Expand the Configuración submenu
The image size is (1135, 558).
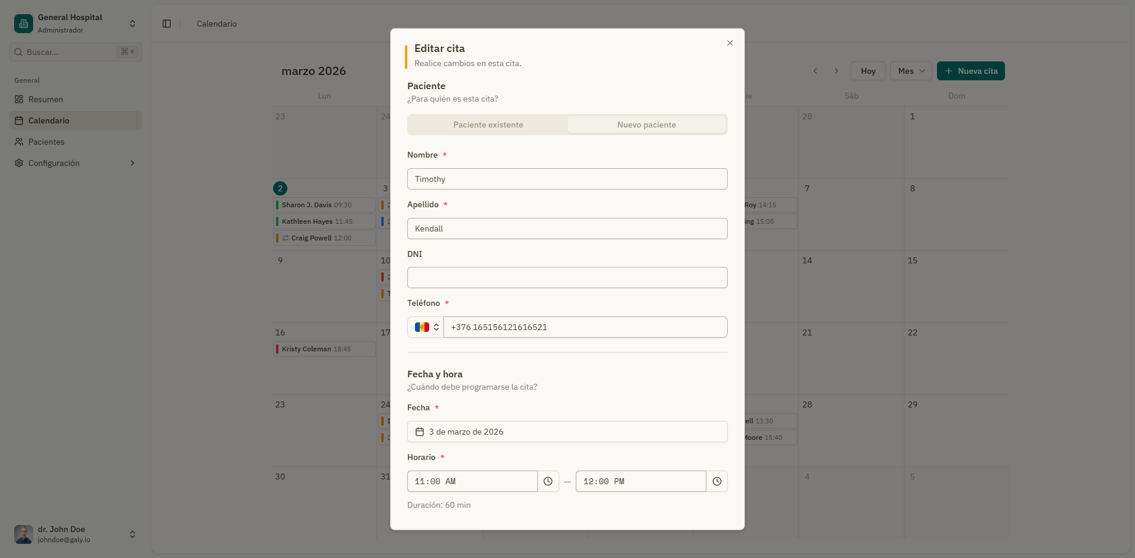point(132,163)
